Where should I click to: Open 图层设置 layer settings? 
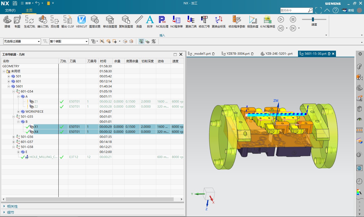click(x=95, y=21)
